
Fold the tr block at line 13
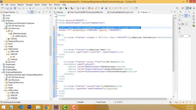tap(58, 45)
